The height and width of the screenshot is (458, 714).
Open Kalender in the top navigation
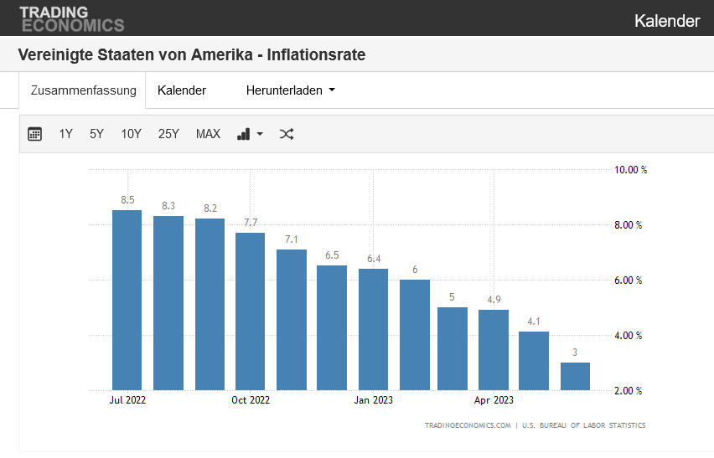666,21
